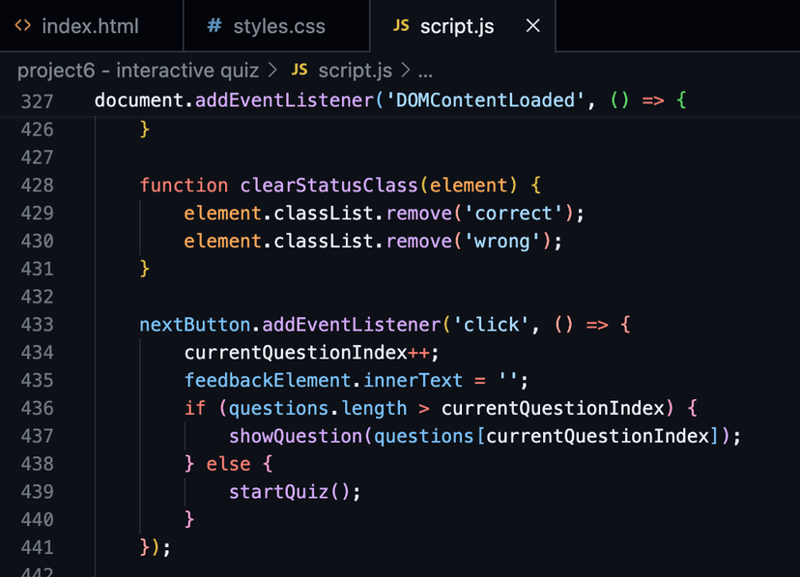
Task: Switch to the index.html tab
Action: pos(90,26)
